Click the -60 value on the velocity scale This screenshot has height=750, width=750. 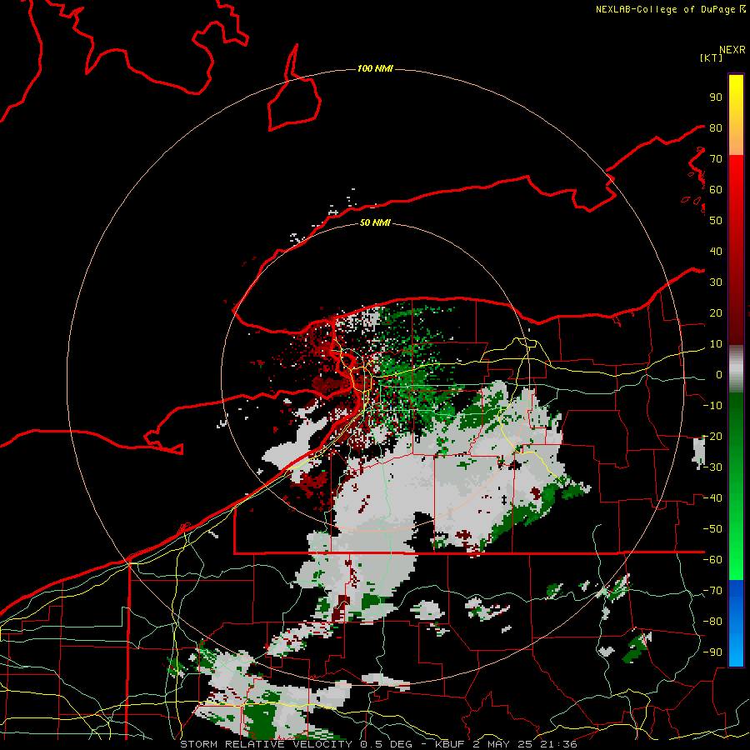[712, 560]
